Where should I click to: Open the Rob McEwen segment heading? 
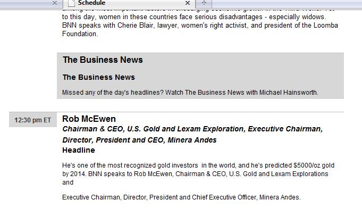coord(89,119)
